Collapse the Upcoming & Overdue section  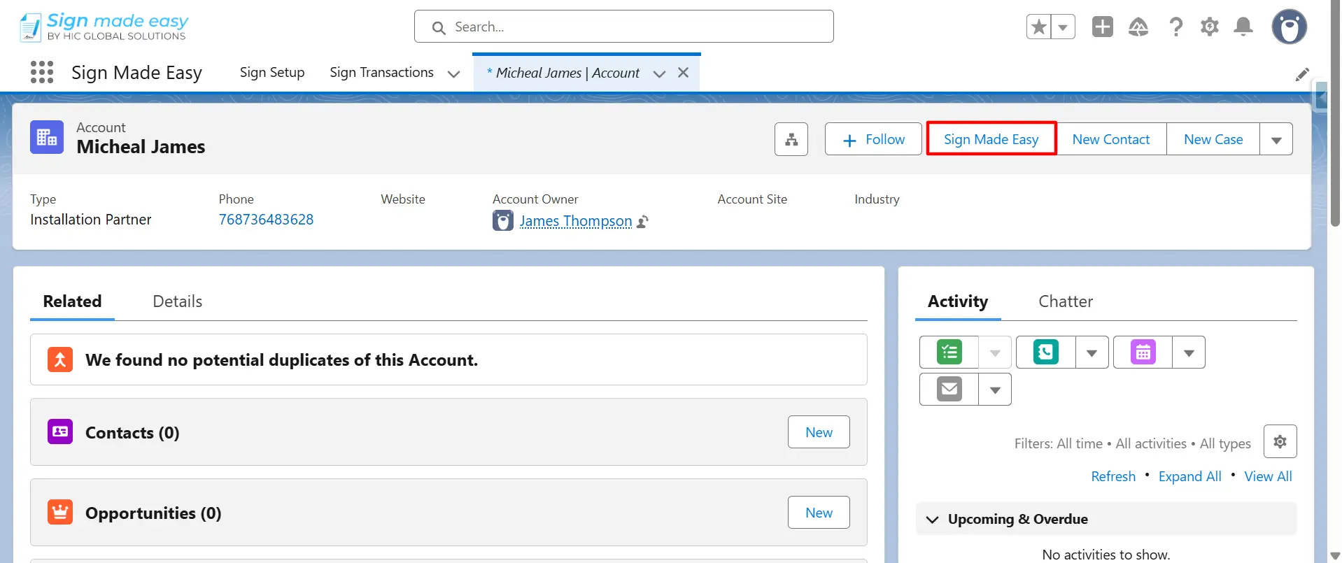tap(932, 519)
